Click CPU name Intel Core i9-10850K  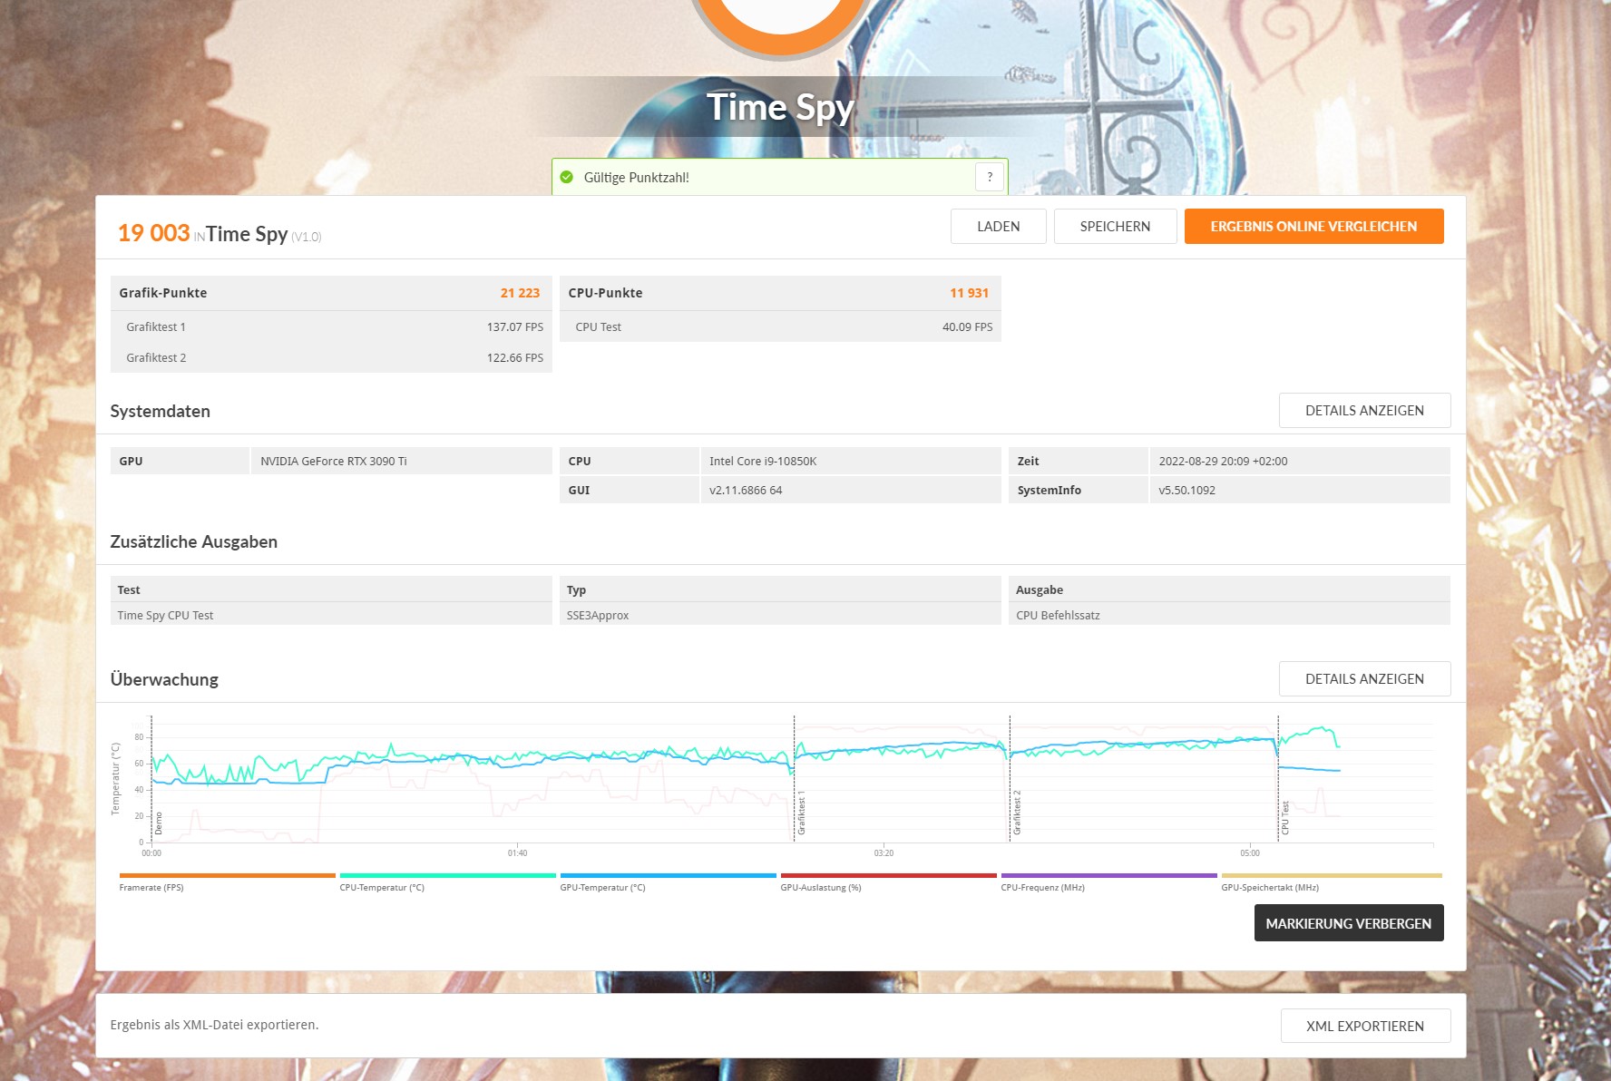(x=763, y=462)
